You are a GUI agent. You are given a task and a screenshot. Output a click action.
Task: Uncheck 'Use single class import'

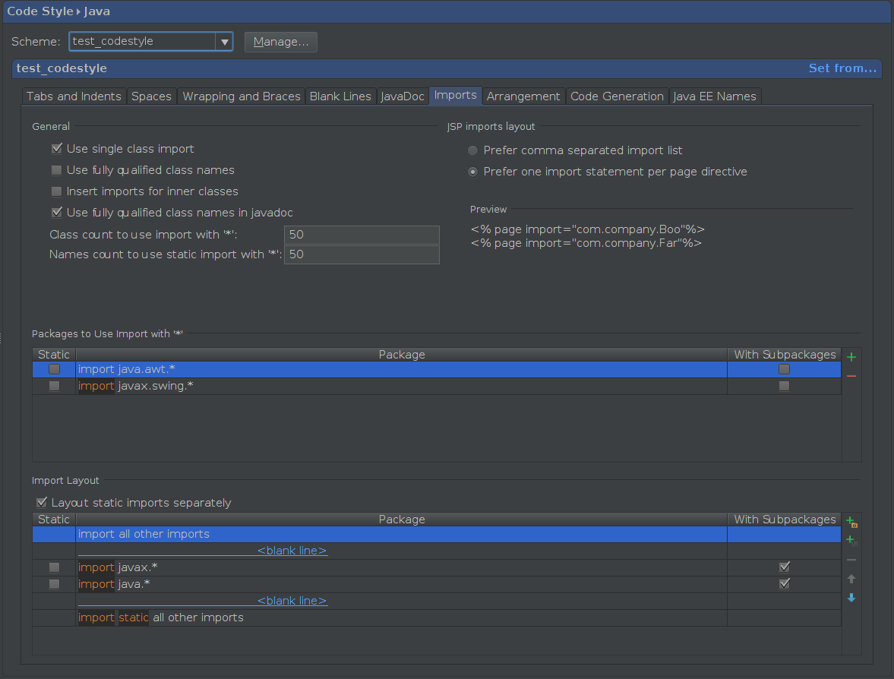56,149
